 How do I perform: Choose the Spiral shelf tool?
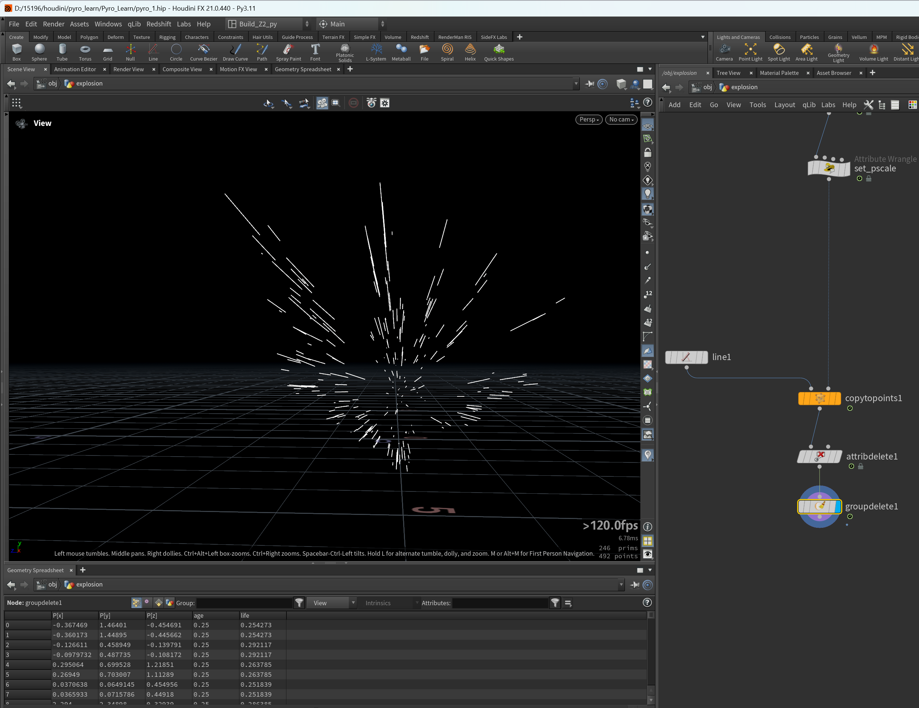click(x=447, y=52)
